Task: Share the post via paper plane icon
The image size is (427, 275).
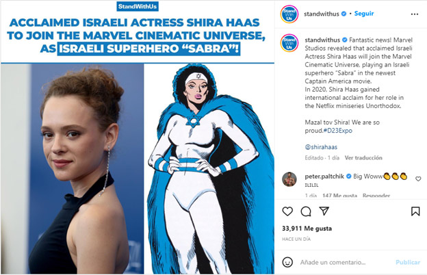Action: pos(324,211)
